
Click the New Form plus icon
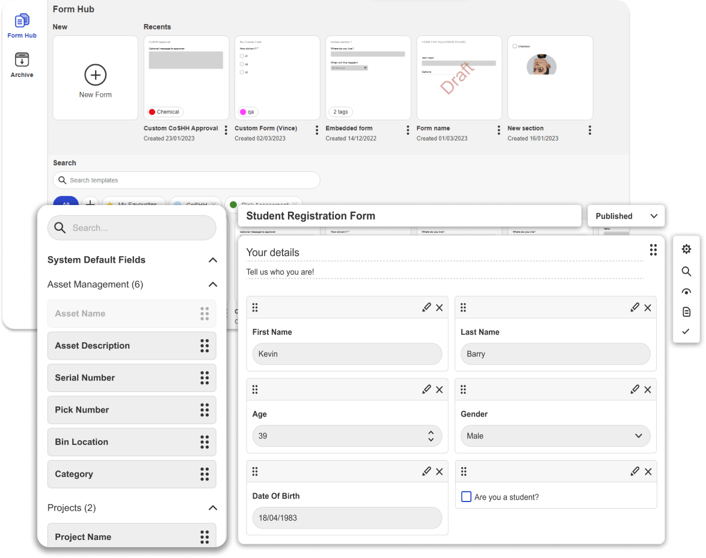coord(95,75)
